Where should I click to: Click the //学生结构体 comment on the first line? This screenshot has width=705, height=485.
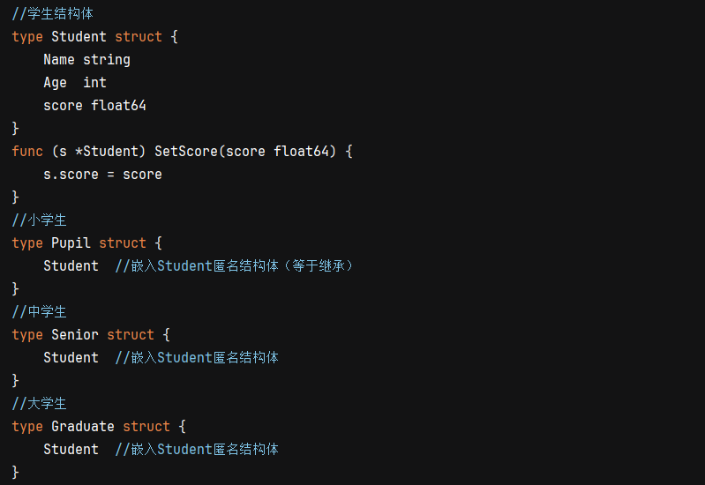52,14
